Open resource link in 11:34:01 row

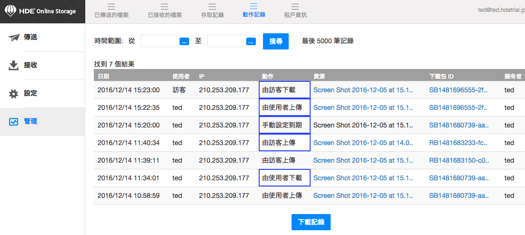coord(363,178)
